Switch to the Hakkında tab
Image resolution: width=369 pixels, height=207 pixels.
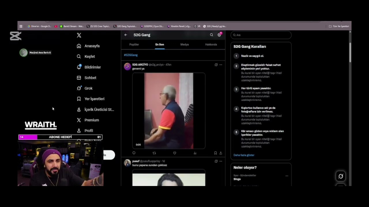click(211, 45)
